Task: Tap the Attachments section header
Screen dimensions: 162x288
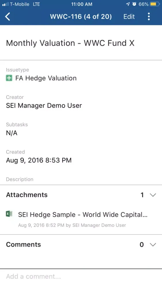Action: [81, 195]
